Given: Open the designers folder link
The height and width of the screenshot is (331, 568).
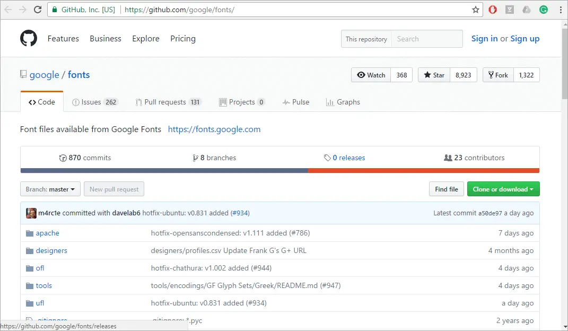Looking at the screenshot, I should 51,250.
